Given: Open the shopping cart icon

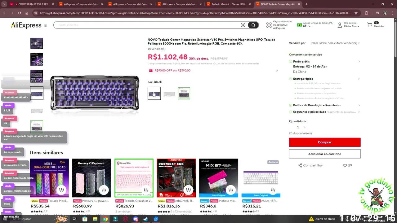Looking at the screenshot, I should (x=370, y=25).
